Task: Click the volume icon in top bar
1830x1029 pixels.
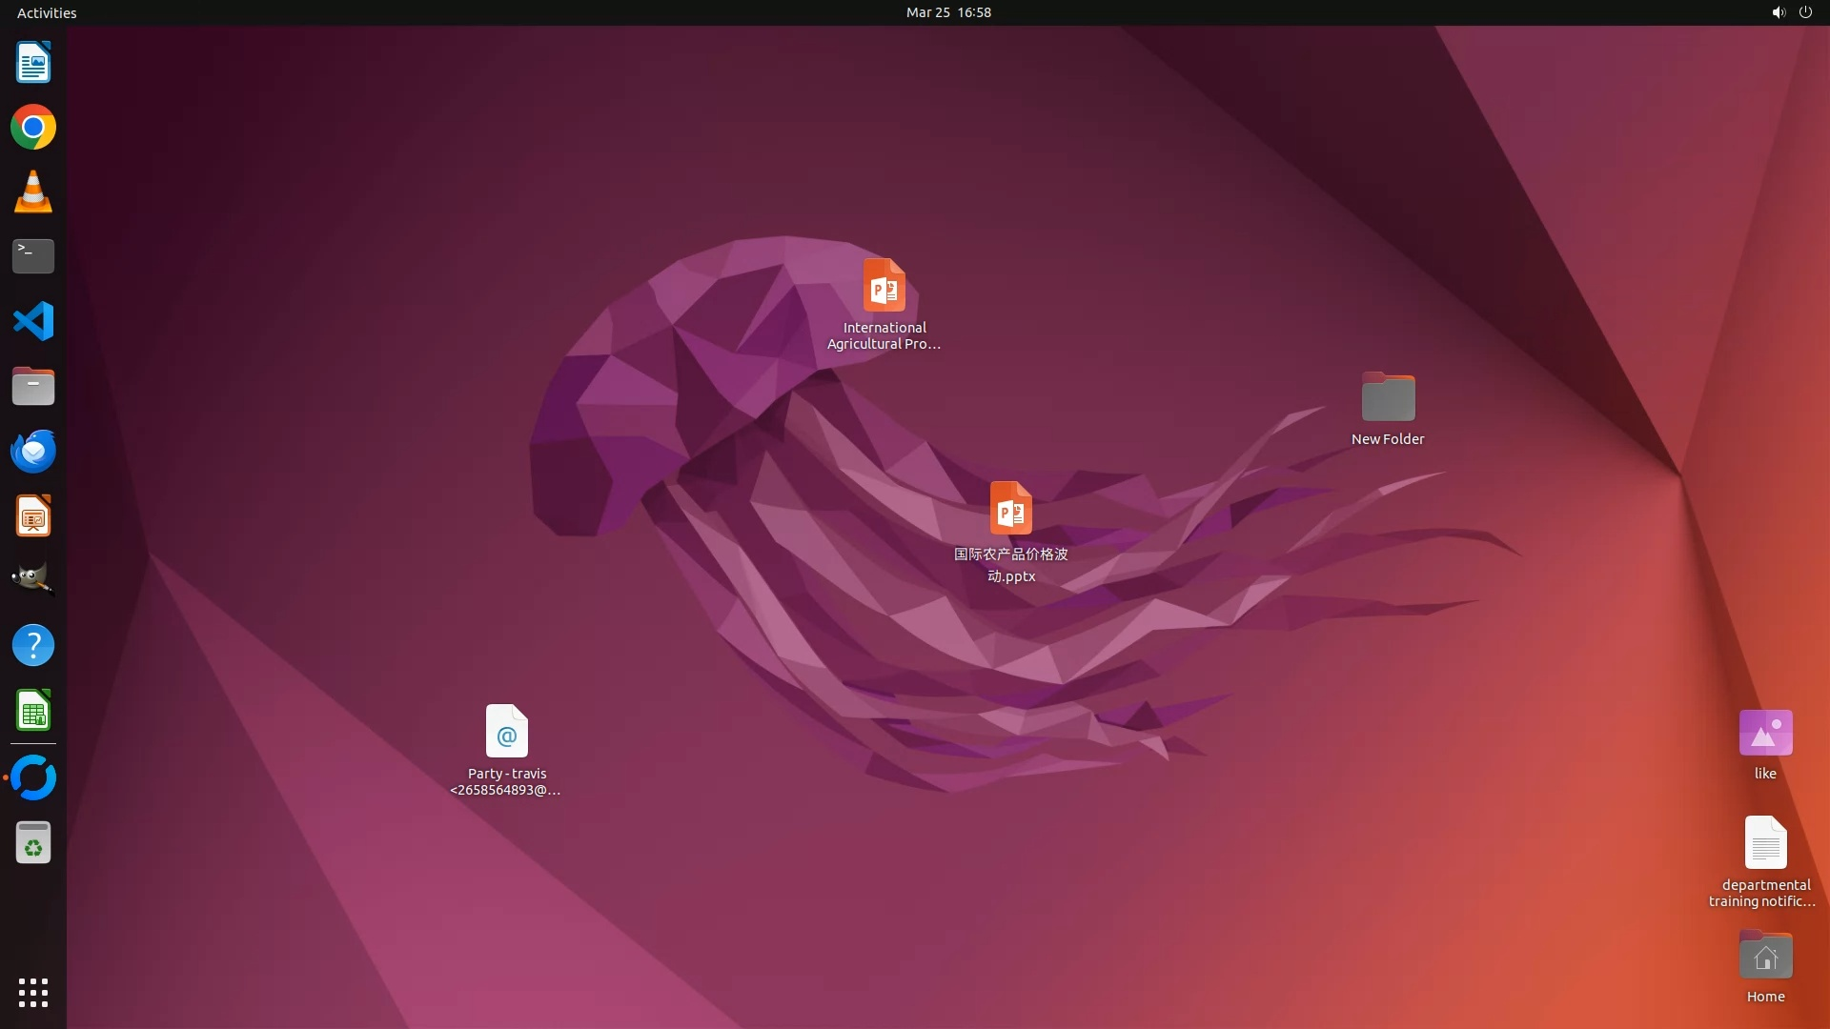Action: click(1778, 12)
